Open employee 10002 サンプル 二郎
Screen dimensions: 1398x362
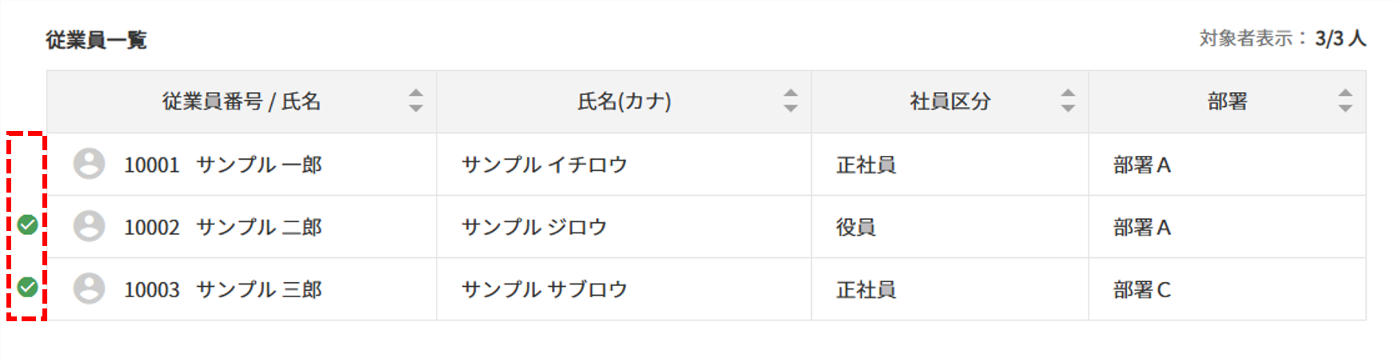[x=223, y=227]
